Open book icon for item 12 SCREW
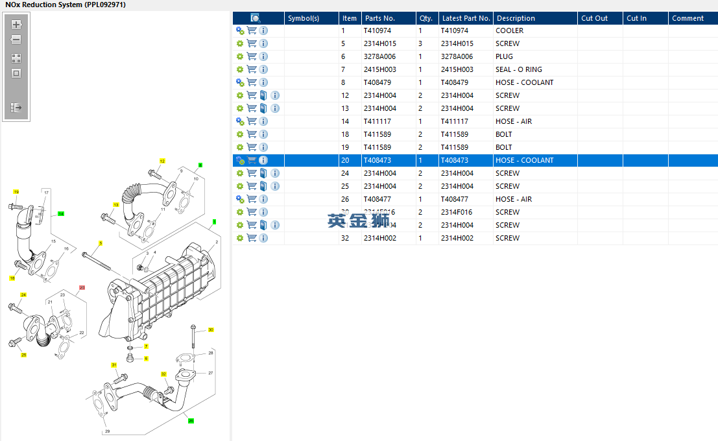 point(263,95)
